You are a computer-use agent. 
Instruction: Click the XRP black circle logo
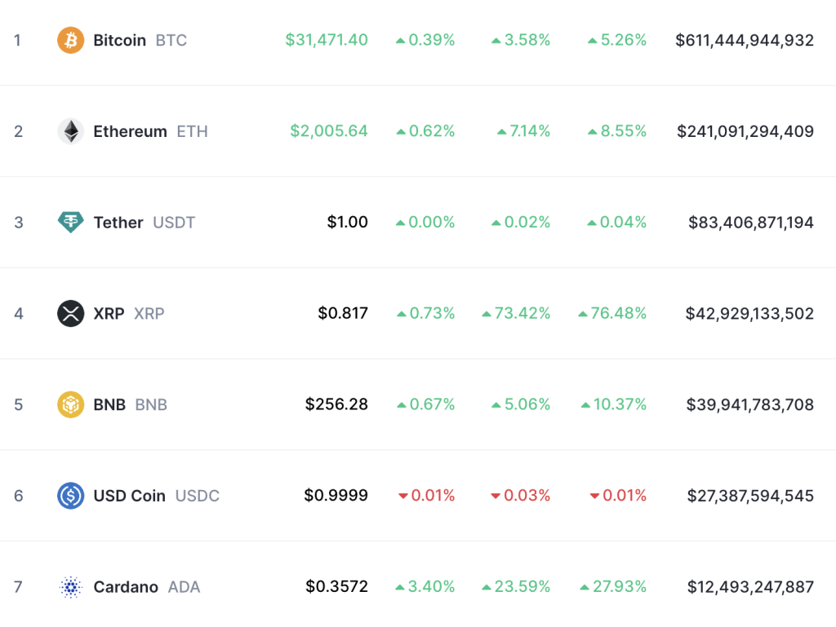pos(72,314)
